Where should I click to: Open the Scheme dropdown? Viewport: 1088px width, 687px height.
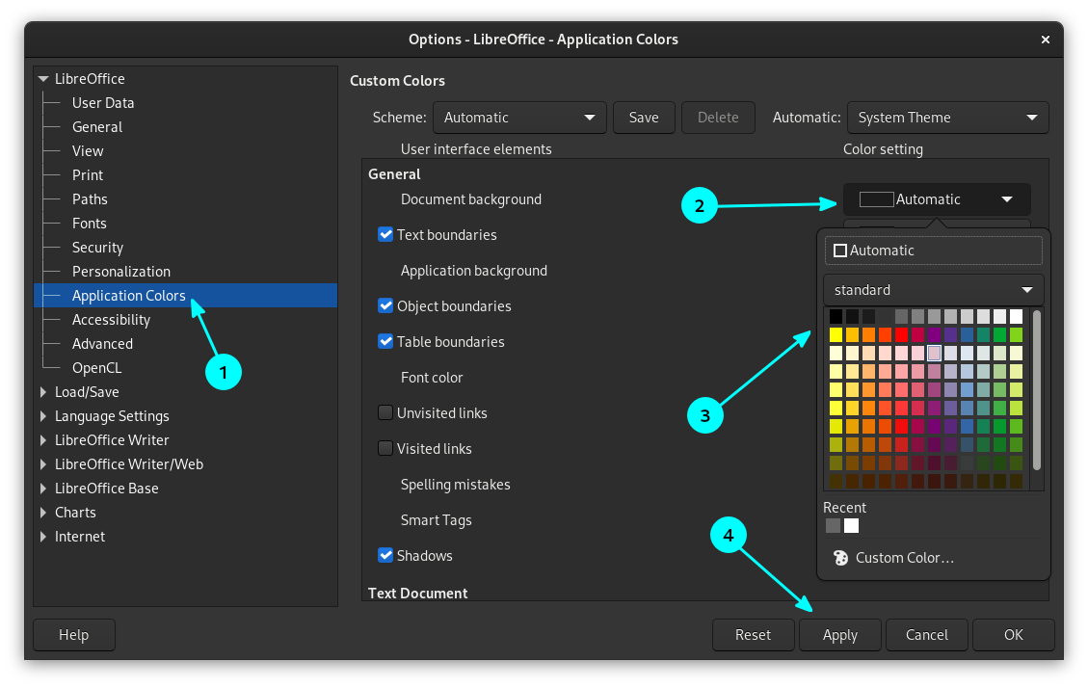point(518,117)
